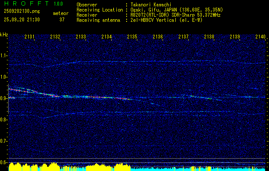
Task: Click the date stamp 25.09.20 21:30
Action: click(x=22, y=20)
